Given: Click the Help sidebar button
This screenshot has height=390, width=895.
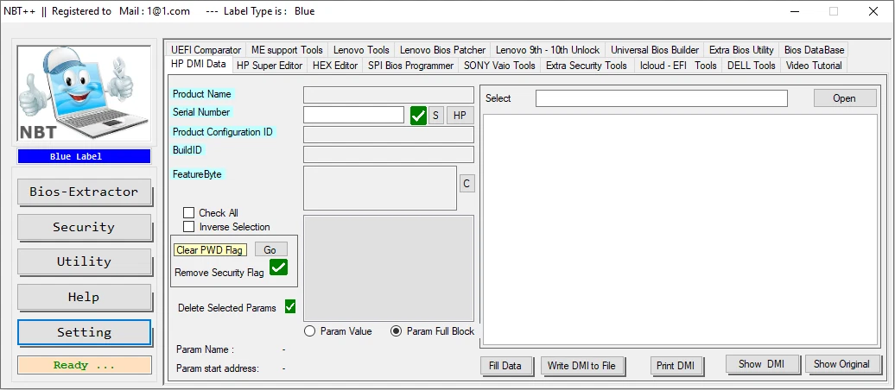Looking at the screenshot, I should (84, 297).
